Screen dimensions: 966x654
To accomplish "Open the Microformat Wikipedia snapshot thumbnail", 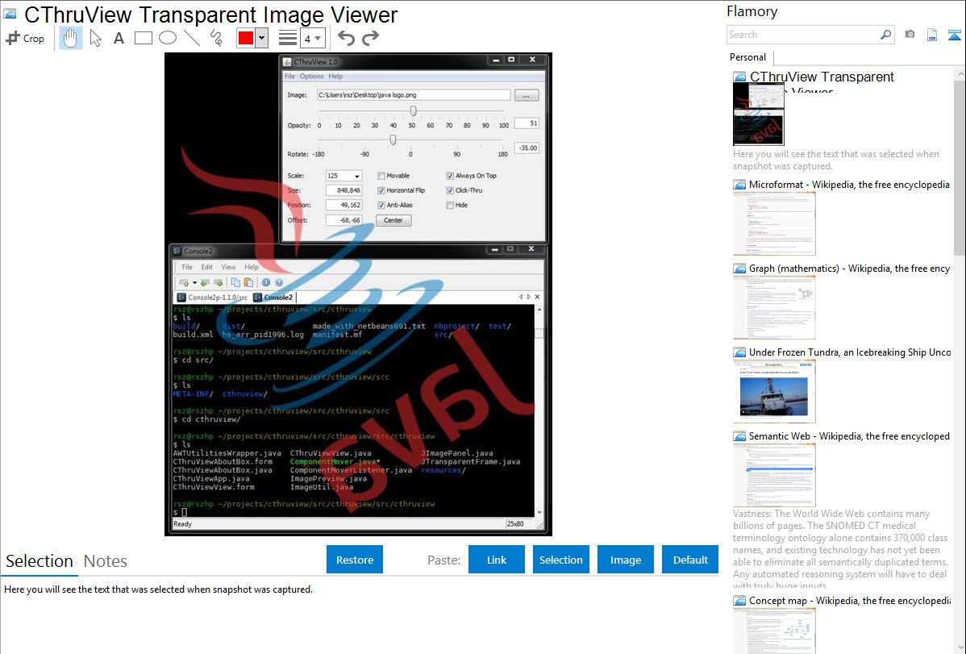I will click(x=774, y=223).
